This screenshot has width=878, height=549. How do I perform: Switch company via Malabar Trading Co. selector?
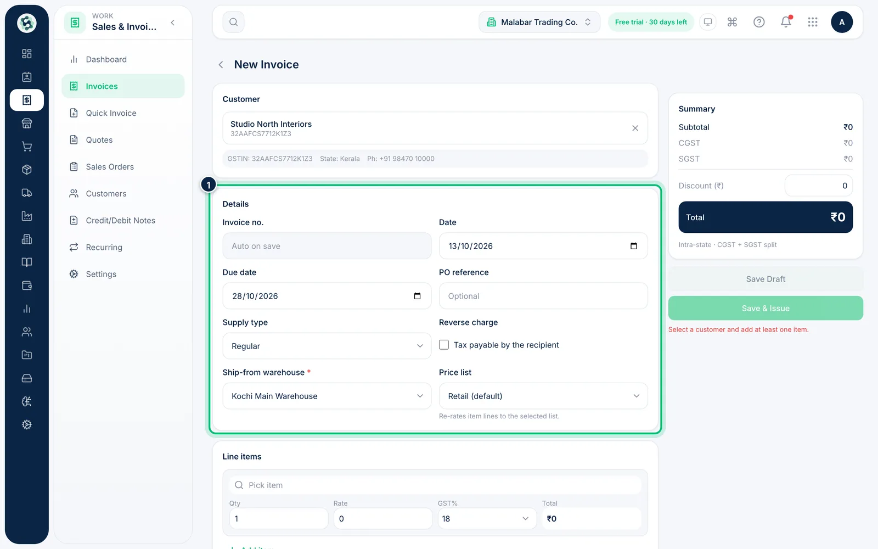(x=539, y=22)
